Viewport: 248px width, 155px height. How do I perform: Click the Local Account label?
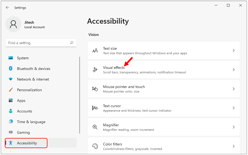click(34, 27)
